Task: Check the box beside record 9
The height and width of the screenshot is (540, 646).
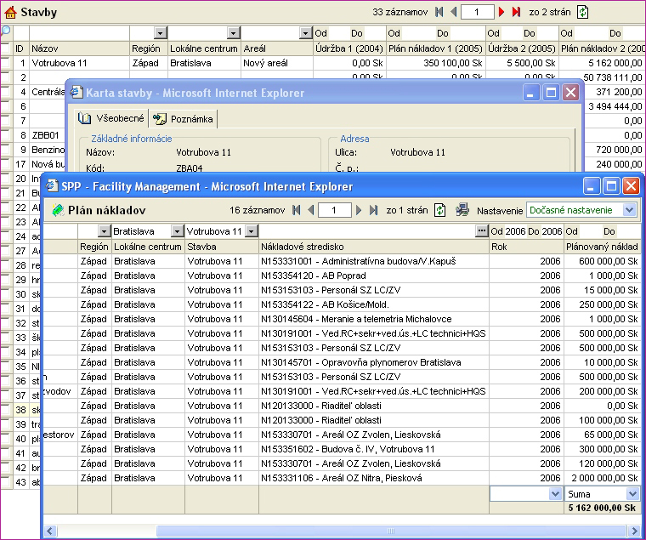Action: (5, 150)
